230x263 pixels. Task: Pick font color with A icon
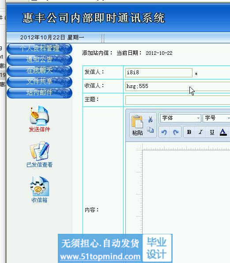[x=223, y=132]
